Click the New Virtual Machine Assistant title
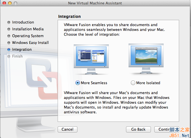 [95, 3]
